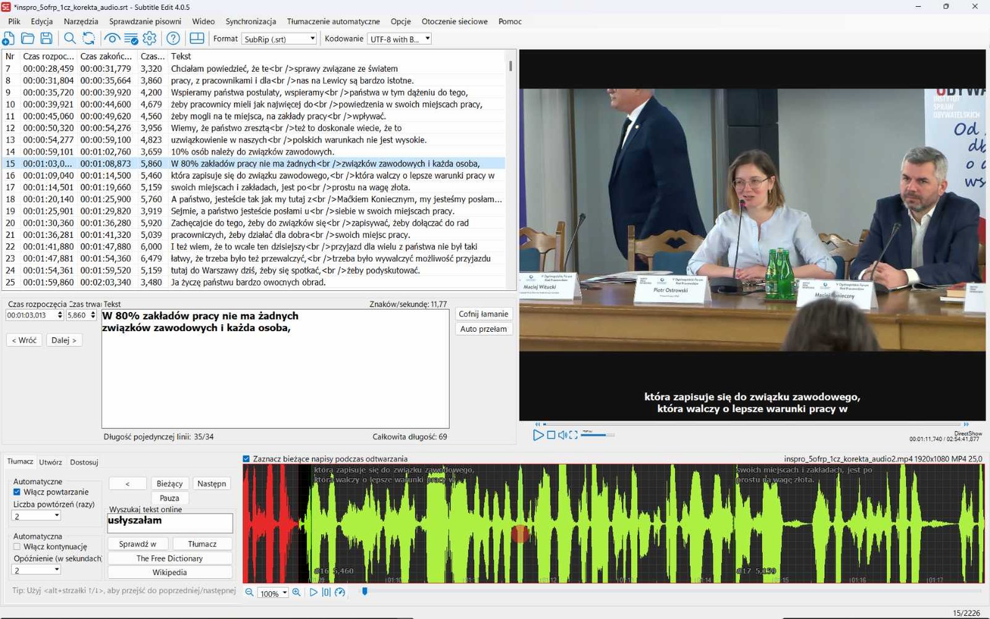Click the 'usłyszałam' online search text field
Image resolution: width=990 pixels, height=619 pixels.
click(x=170, y=523)
